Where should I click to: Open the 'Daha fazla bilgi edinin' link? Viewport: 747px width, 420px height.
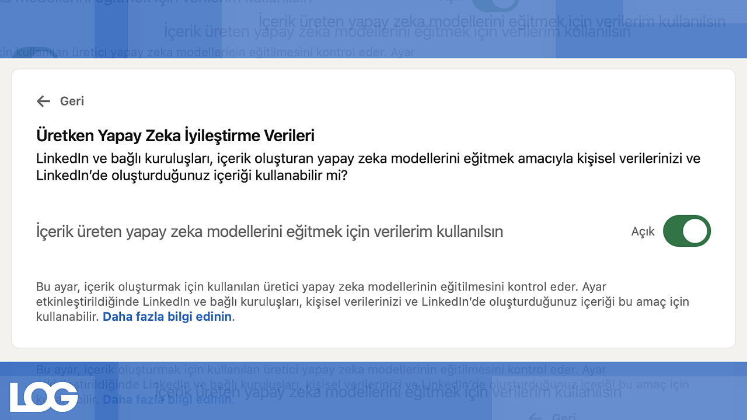click(167, 317)
